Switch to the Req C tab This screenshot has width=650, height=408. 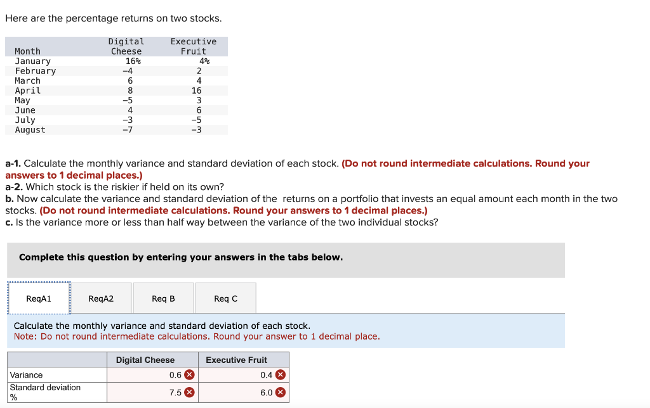coord(225,298)
